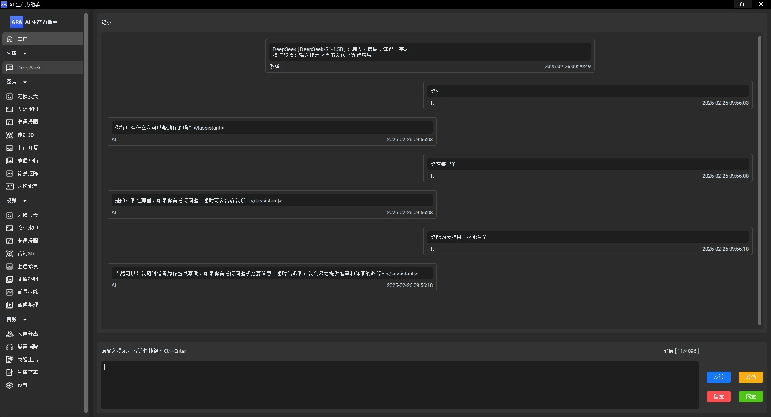Click the green 配置 config button
Viewport: 771px width, 417px height.
point(751,397)
